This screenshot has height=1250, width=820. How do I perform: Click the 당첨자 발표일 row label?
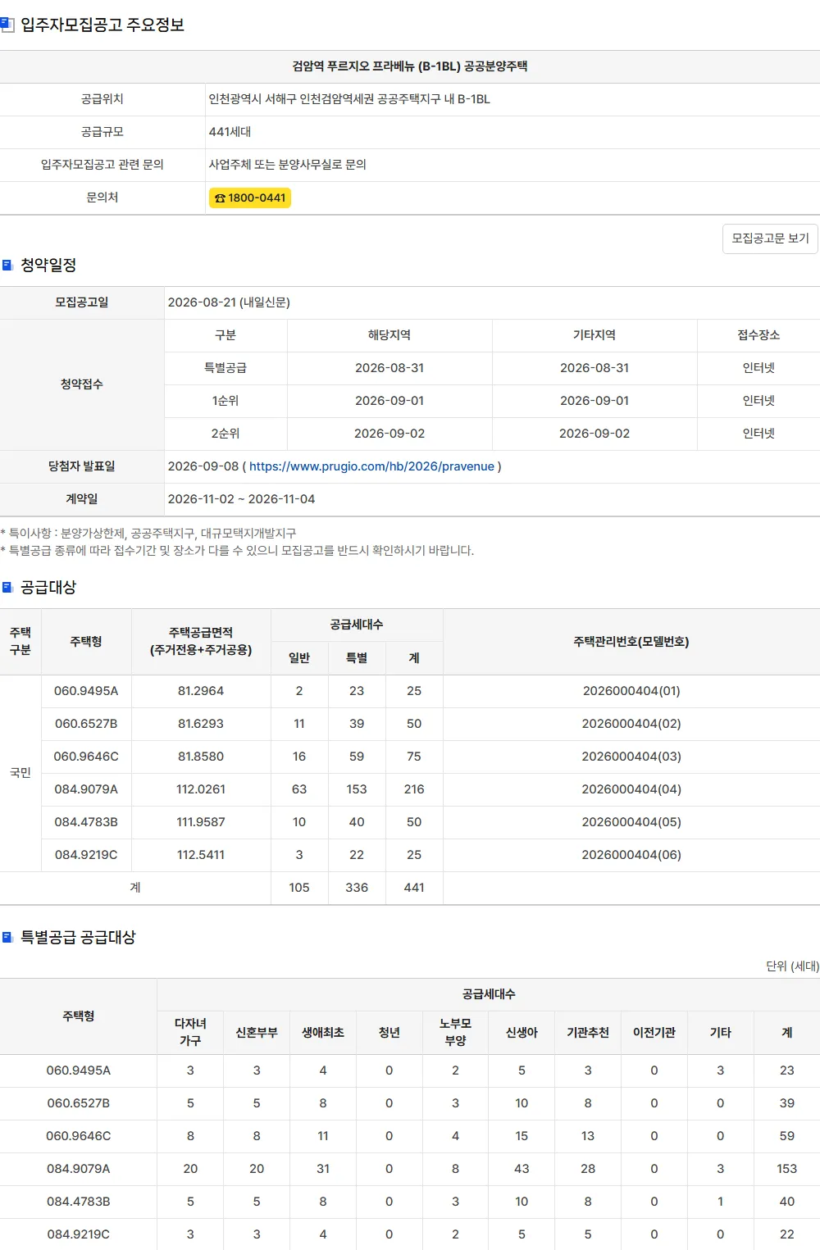pyautogui.click(x=82, y=466)
